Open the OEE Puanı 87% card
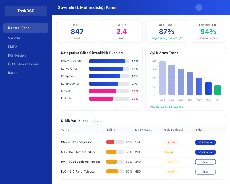The image size is (230, 184). point(166,31)
